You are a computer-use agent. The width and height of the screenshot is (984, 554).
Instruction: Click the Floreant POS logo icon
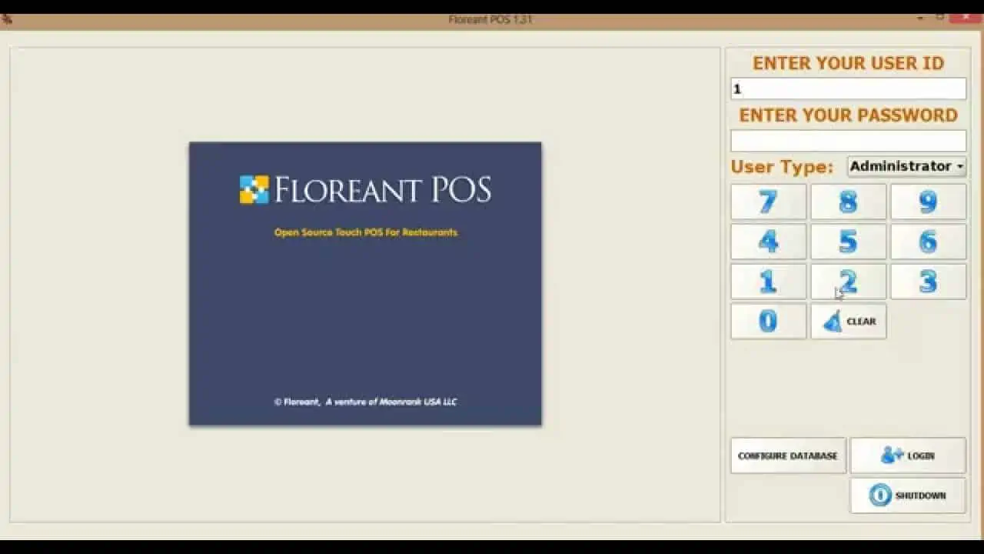pos(254,189)
